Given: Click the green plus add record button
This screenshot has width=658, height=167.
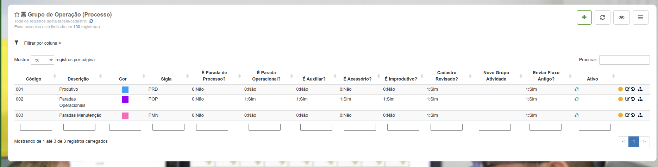Looking at the screenshot, I should pyautogui.click(x=584, y=18).
